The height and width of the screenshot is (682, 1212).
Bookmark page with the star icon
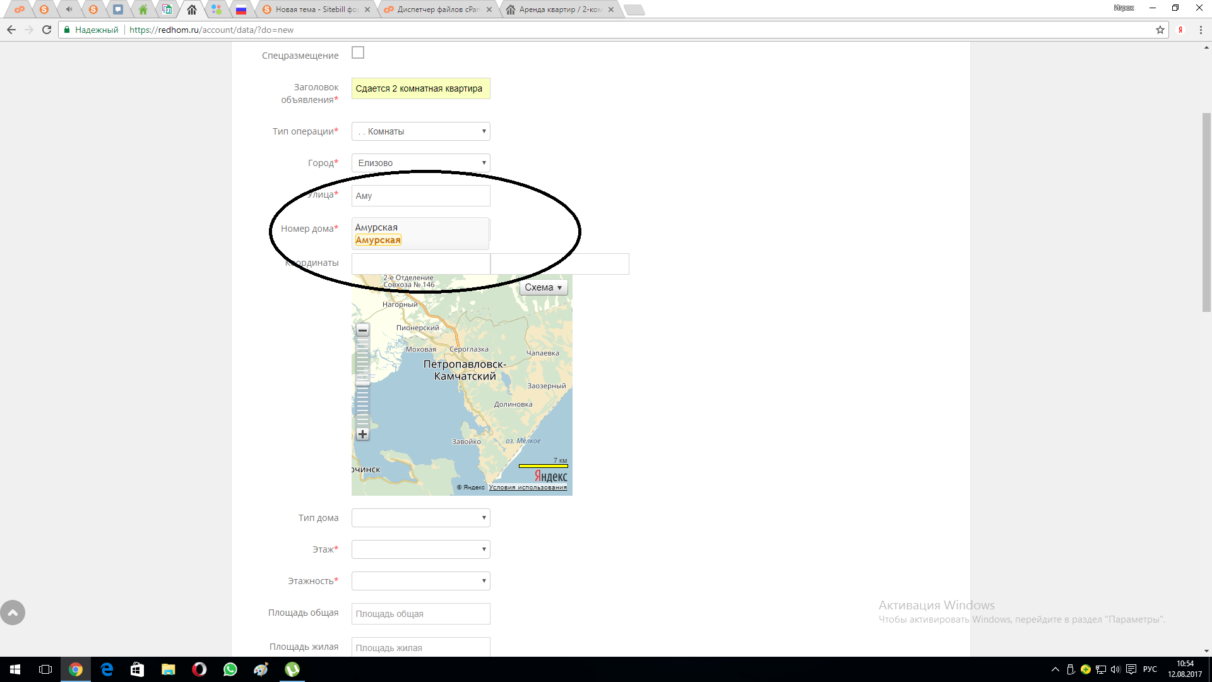(1160, 30)
